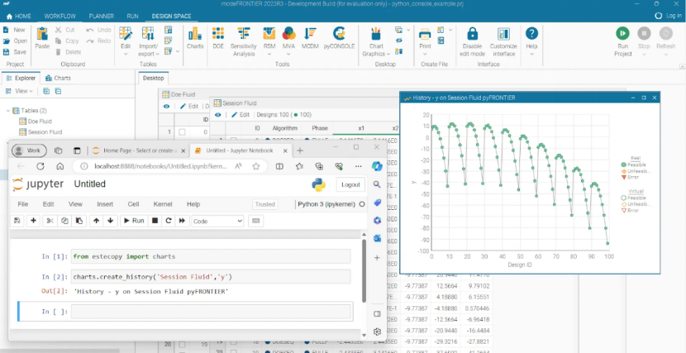686x353 pixels.
Task: Expand all nodes icon in Explorer toolbar
Action: 46,91
